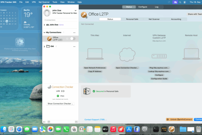Image resolution: width=202 pixels, height=135 pixels.
Task: Click the Personal Safe vault icon
Action: [x=87, y=91]
